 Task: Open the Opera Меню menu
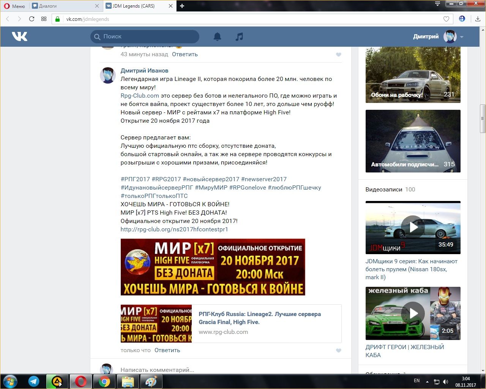point(14,6)
